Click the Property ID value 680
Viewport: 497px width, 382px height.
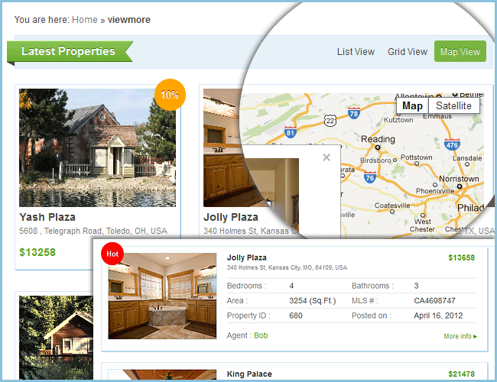click(x=296, y=316)
